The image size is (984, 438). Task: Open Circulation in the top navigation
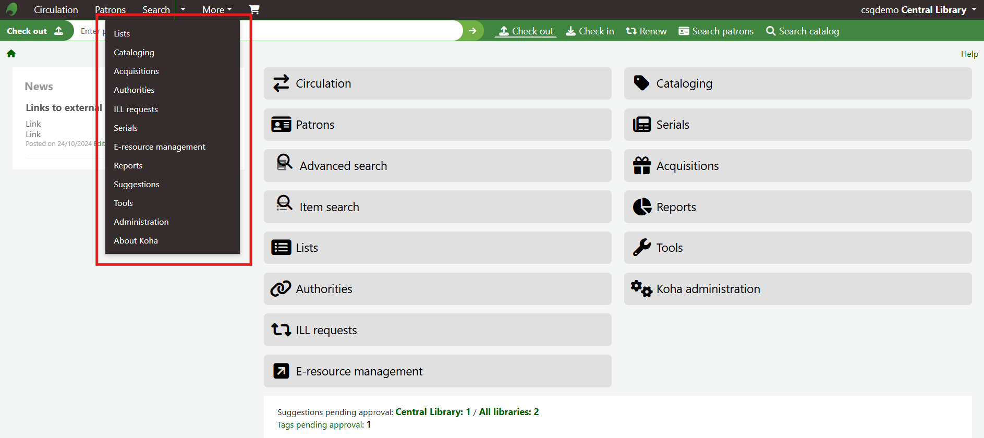click(56, 9)
